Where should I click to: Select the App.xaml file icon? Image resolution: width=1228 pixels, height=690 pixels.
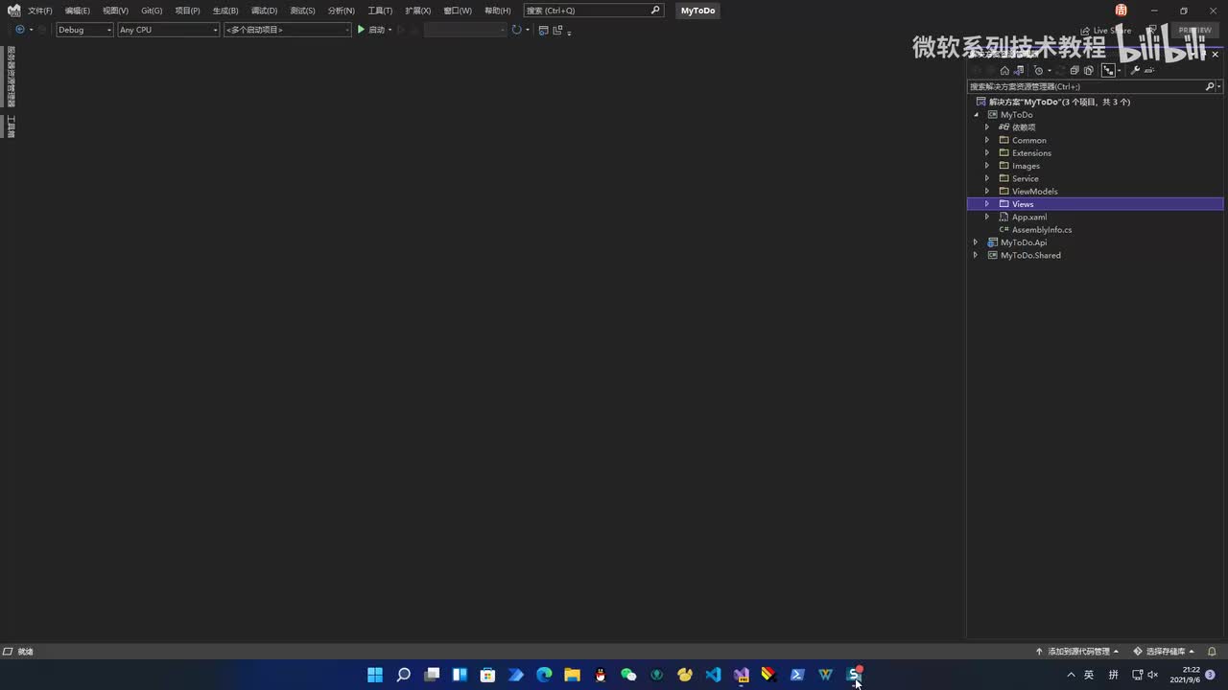coord(1004,217)
